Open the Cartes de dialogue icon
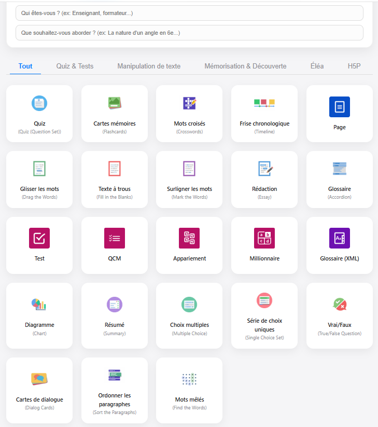This screenshot has width=378, height=427. coord(39,379)
